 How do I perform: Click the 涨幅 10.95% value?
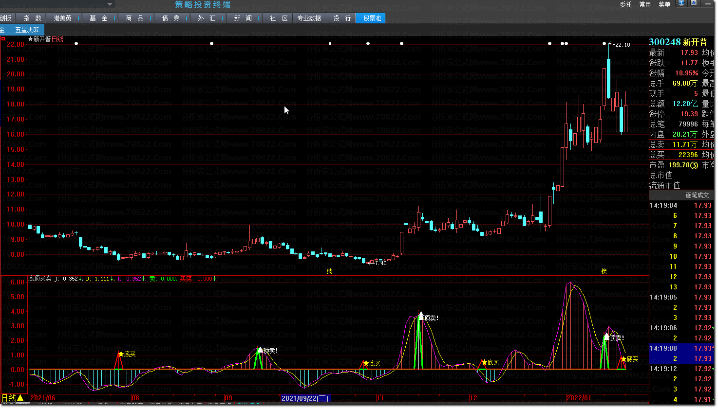tap(686, 73)
